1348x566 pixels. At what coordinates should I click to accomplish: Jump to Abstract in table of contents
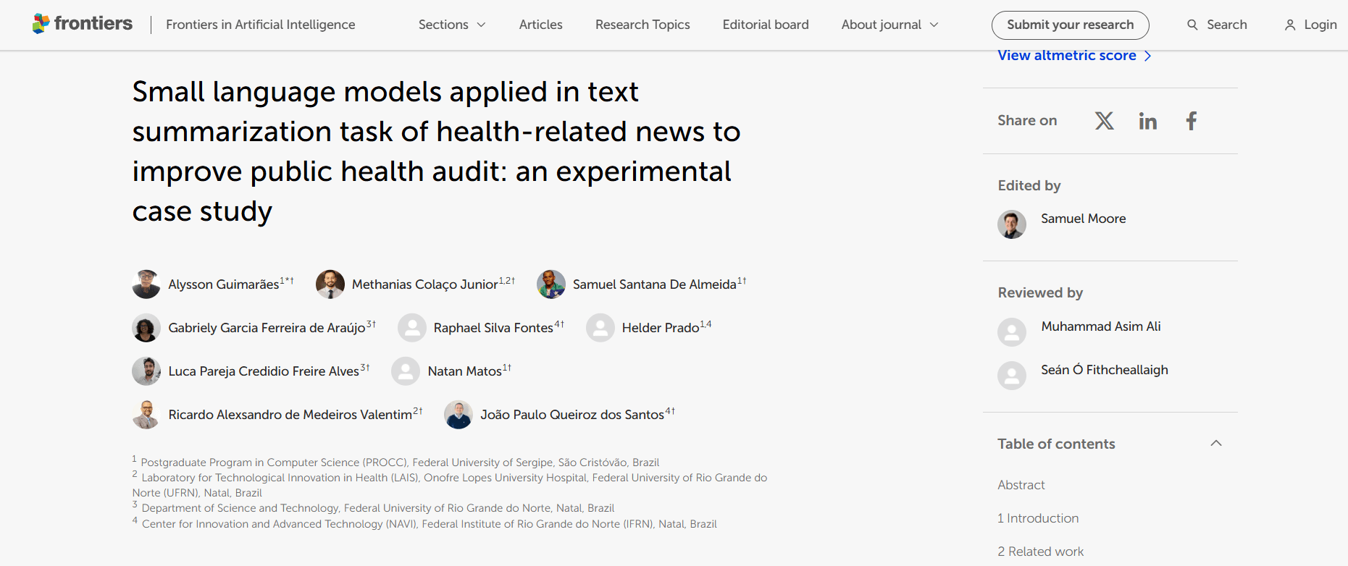[x=1021, y=485]
